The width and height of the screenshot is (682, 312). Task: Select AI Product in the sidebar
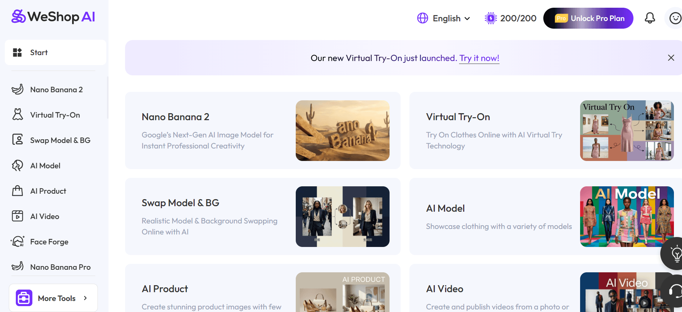click(x=48, y=191)
